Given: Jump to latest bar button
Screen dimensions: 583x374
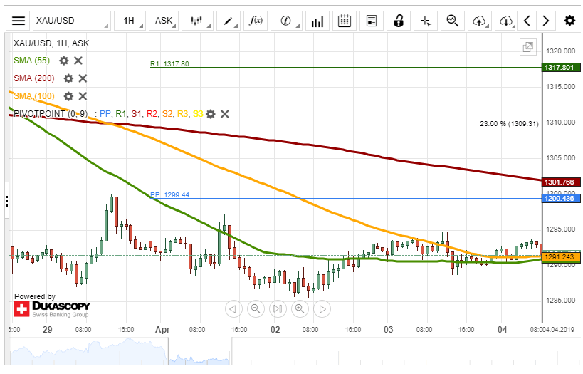Looking at the screenshot, I should pyautogui.click(x=278, y=309).
